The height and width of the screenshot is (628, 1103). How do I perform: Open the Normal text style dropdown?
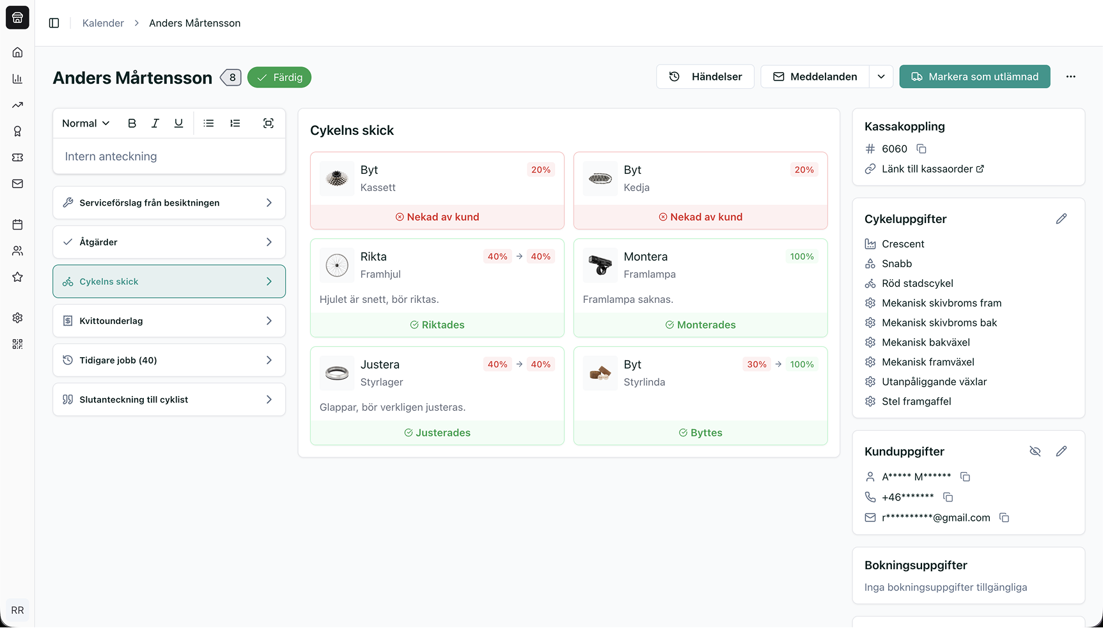pos(86,123)
